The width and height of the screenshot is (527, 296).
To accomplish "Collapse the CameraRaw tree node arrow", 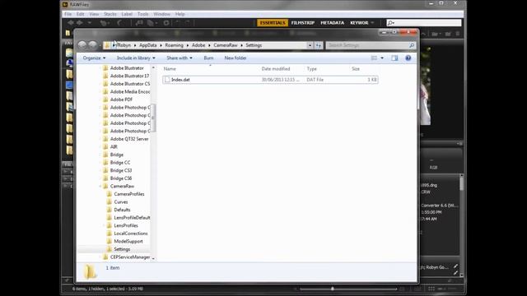I will click(100, 187).
